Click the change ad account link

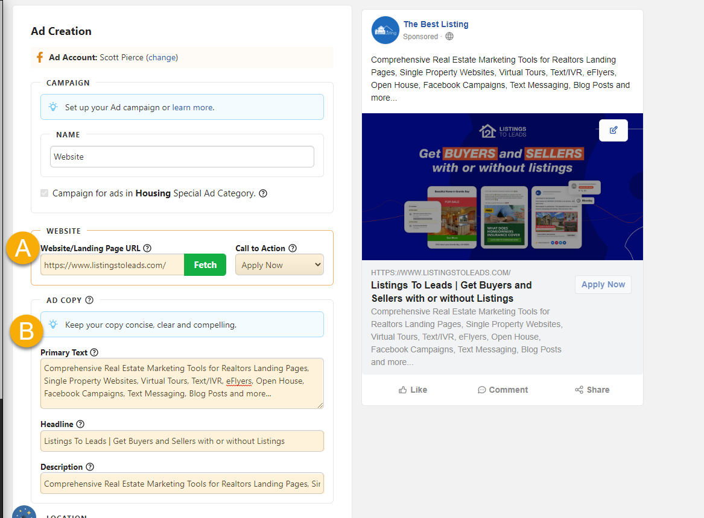pyautogui.click(x=162, y=58)
